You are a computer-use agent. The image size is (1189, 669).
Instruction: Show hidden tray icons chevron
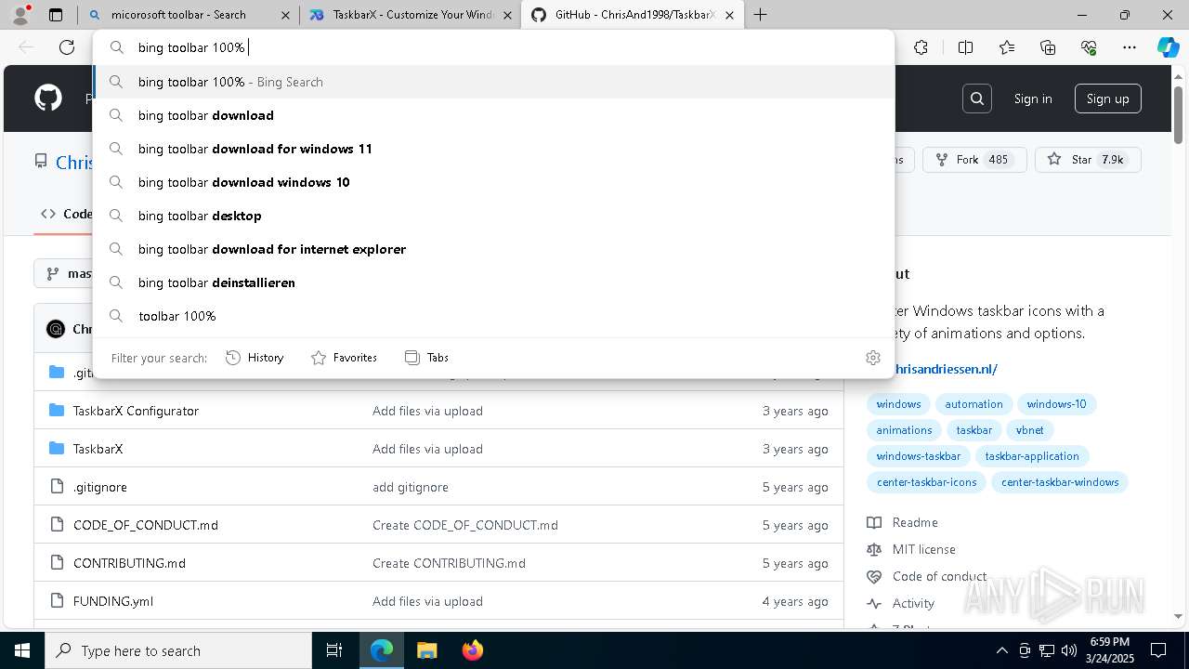(x=1001, y=650)
